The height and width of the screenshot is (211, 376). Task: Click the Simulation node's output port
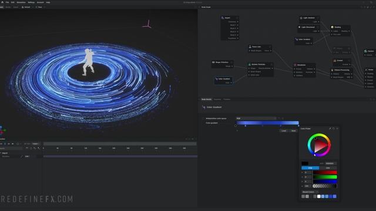[315, 69]
